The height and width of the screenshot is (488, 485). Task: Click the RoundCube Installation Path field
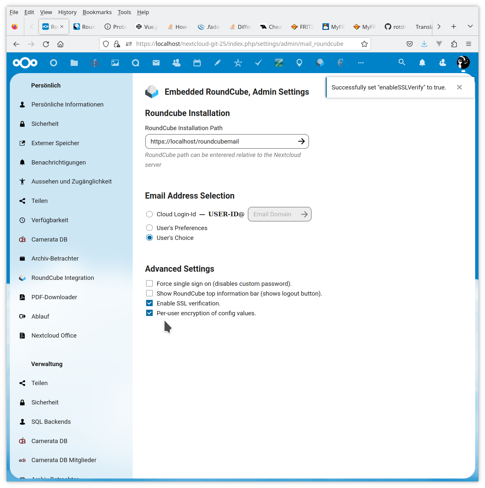[x=227, y=141]
